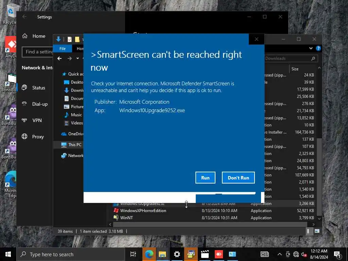348x261 pixels.
Task: Click the network globe tray icon
Action: 296,254
